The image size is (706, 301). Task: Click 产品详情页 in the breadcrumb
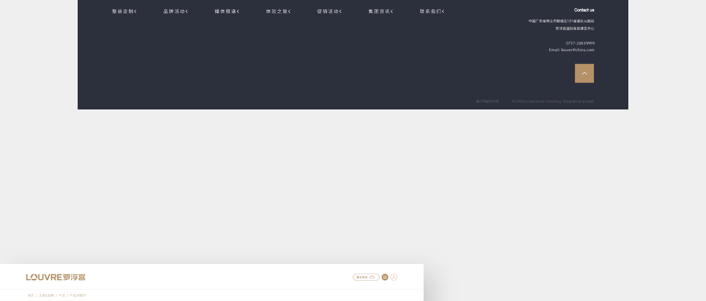coord(78,296)
